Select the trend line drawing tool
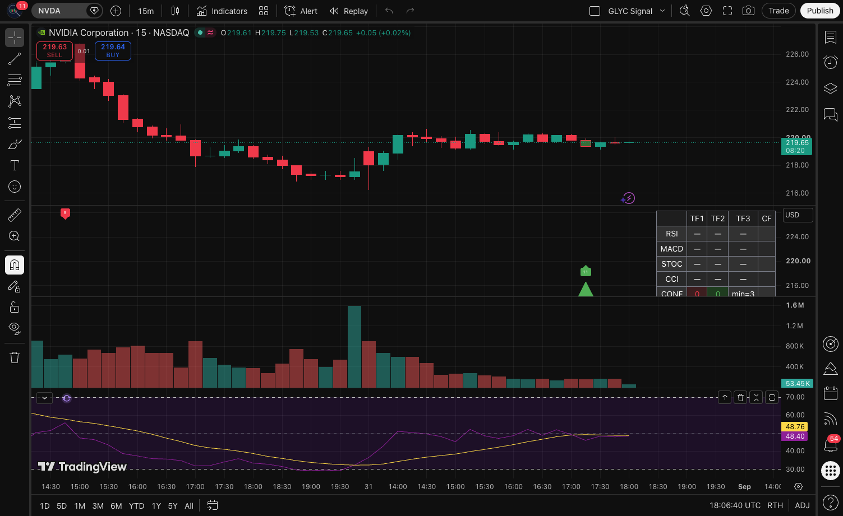Image resolution: width=843 pixels, height=516 pixels. coord(15,59)
